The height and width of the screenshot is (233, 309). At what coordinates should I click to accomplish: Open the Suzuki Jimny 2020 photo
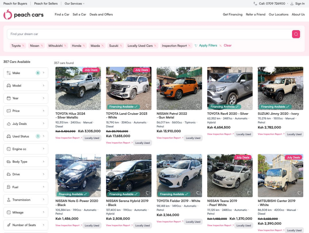(x=280, y=88)
